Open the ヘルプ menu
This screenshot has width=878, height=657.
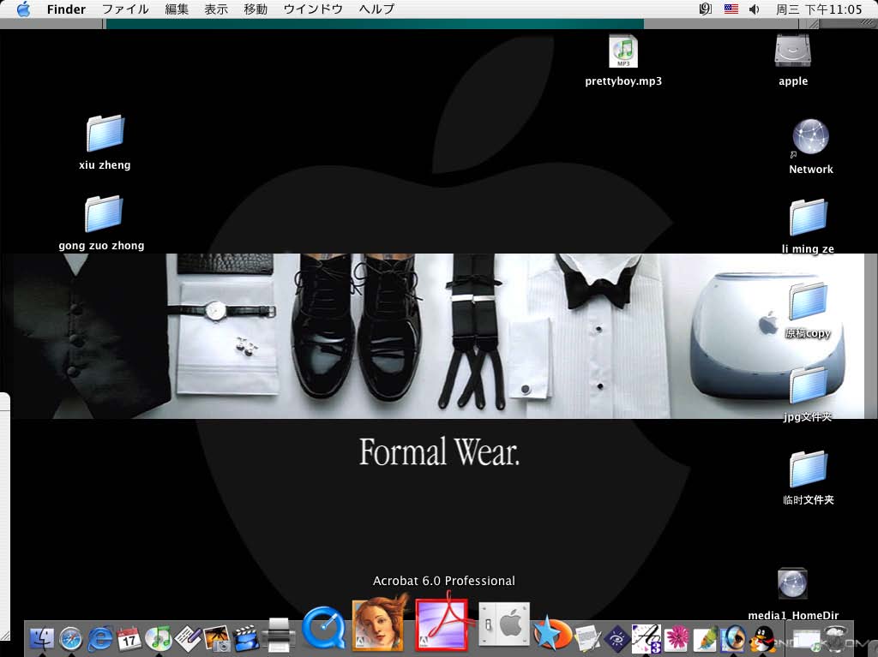[x=376, y=9]
